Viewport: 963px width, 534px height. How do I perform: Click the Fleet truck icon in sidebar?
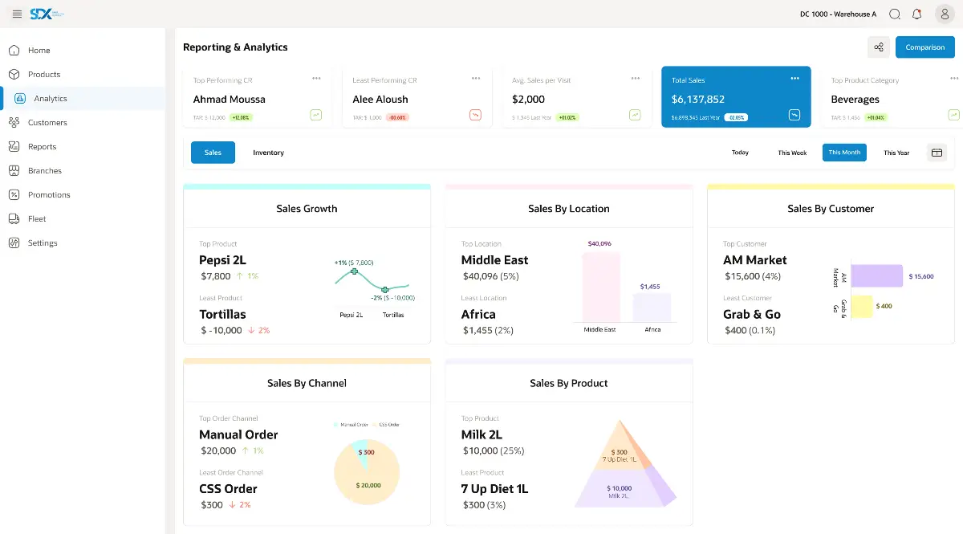click(x=14, y=218)
